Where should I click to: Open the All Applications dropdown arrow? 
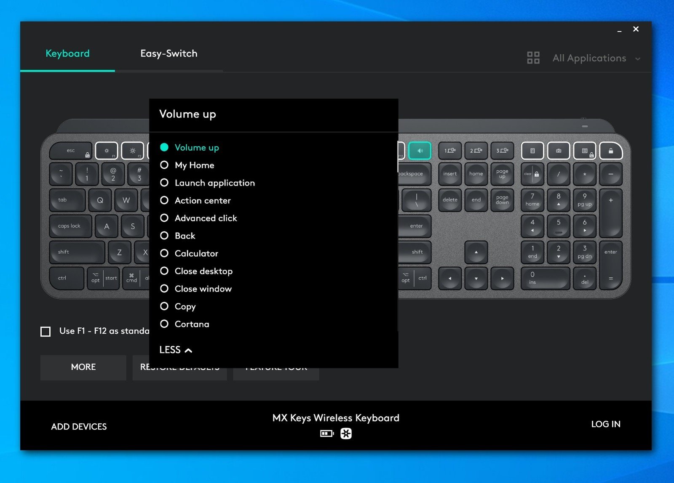tap(638, 59)
